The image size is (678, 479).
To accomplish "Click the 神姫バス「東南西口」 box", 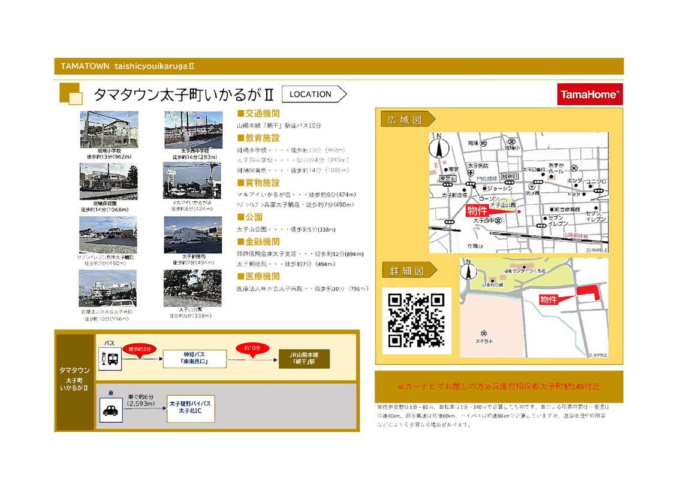I will (x=195, y=359).
